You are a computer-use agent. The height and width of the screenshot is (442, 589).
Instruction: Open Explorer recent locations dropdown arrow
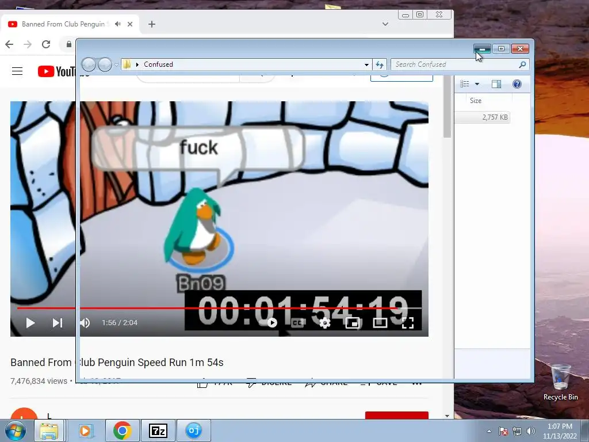[x=116, y=65]
